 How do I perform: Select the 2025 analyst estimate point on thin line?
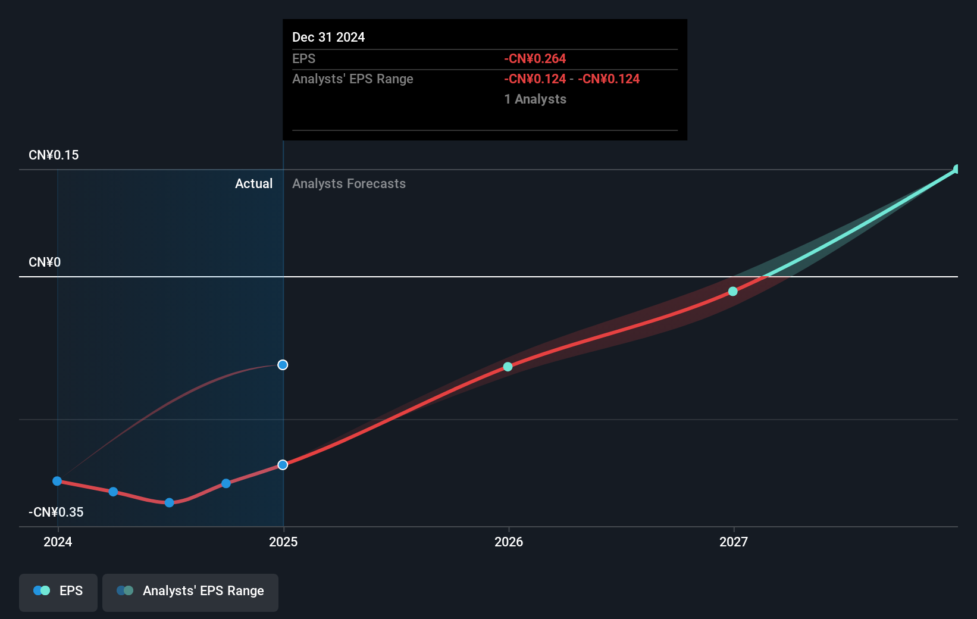[283, 365]
